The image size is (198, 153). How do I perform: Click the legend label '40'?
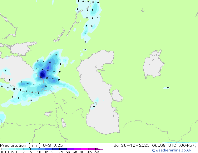(82, 152)
